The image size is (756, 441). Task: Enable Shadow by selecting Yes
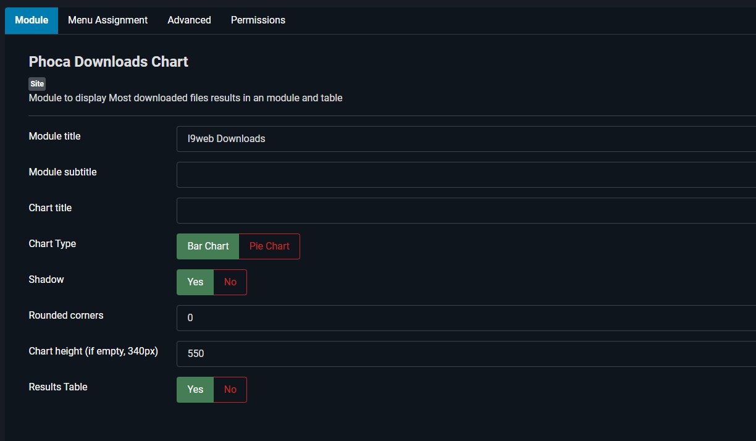pos(195,282)
